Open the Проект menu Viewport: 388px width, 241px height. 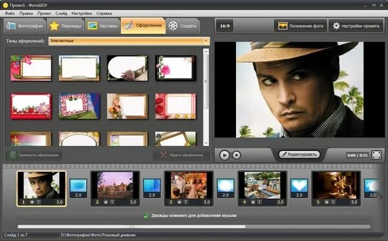coord(44,14)
